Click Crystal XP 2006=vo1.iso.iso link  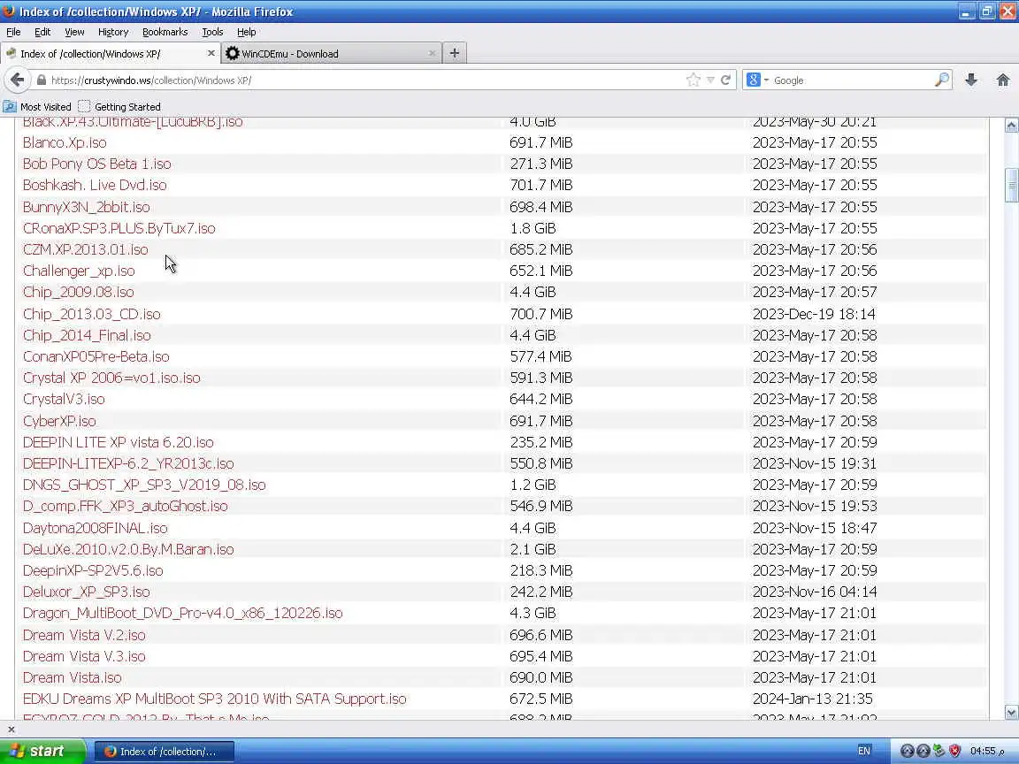[111, 378]
